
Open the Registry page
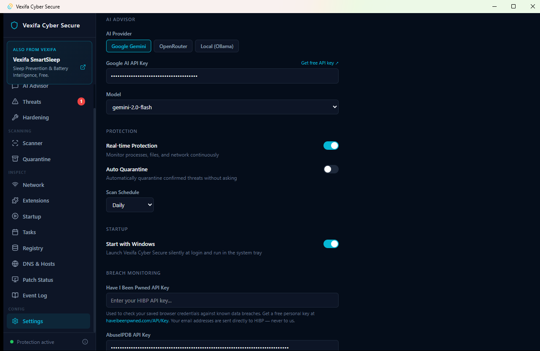coord(48,248)
